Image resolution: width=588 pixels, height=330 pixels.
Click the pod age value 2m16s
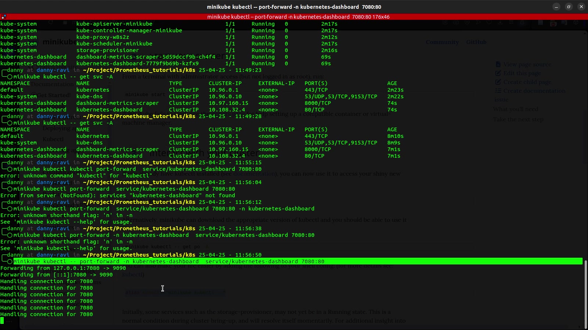329,50
